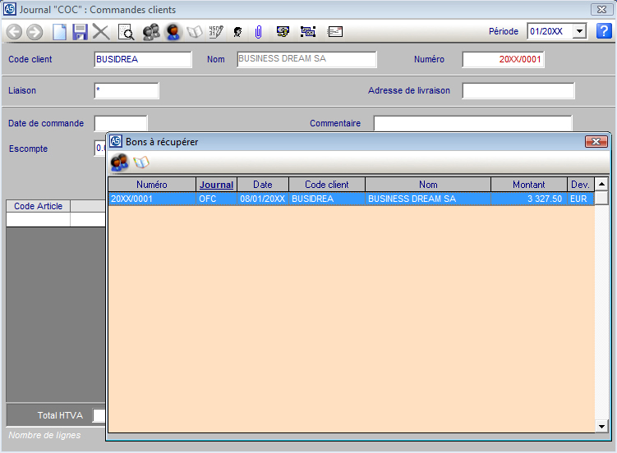This screenshot has height=453, width=617.
Task: Expand the Période dropdown arrow
Action: (579, 31)
